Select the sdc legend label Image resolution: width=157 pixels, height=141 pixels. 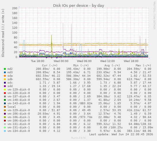(10, 83)
